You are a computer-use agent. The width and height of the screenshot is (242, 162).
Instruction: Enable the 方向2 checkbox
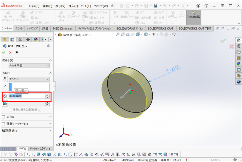click(4, 117)
